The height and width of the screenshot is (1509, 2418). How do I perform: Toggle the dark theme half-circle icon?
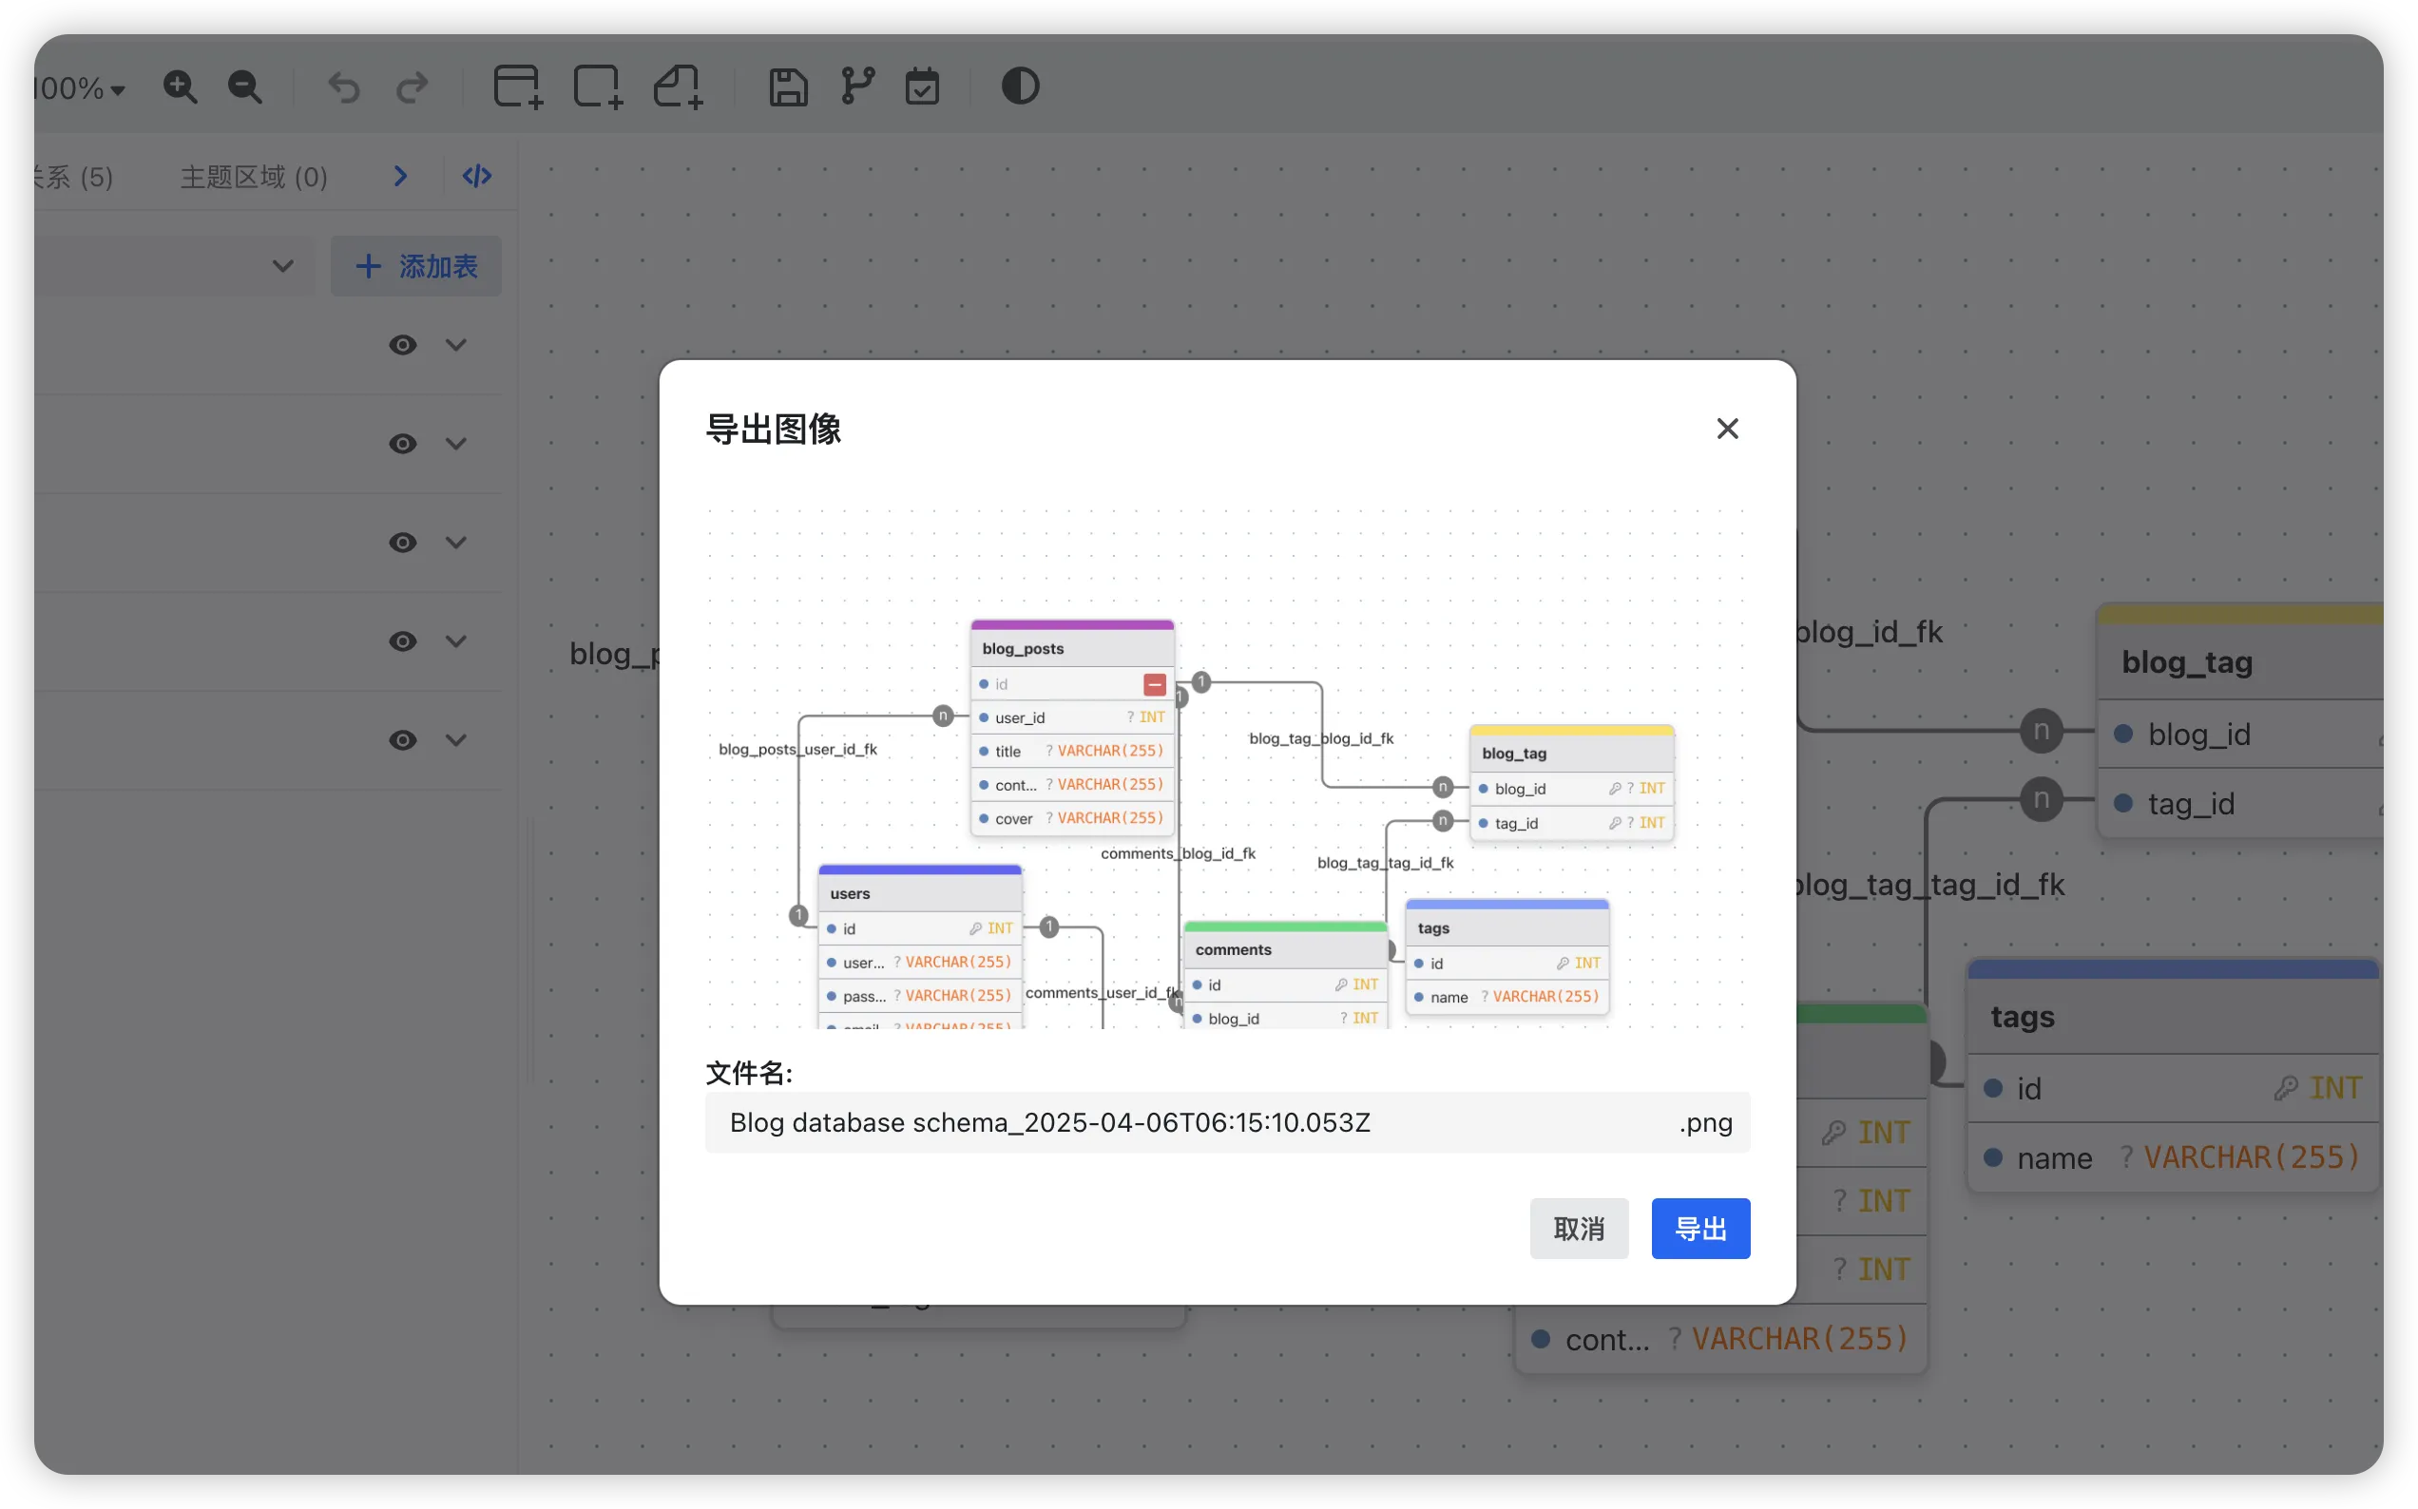[x=1020, y=86]
